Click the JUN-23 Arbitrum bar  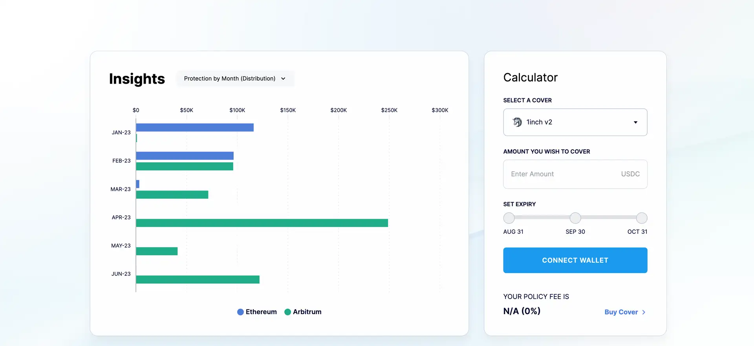[x=198, y=280]
